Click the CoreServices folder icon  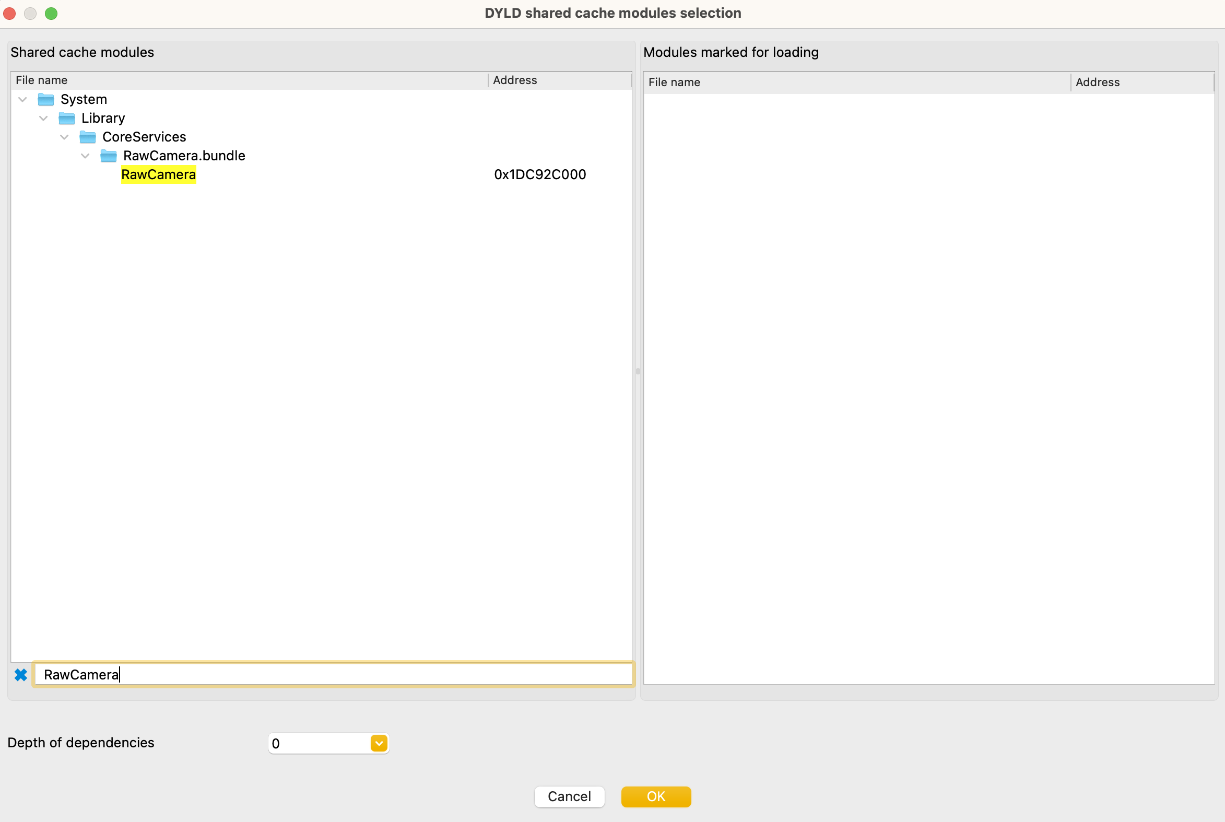tap(88, 137)
